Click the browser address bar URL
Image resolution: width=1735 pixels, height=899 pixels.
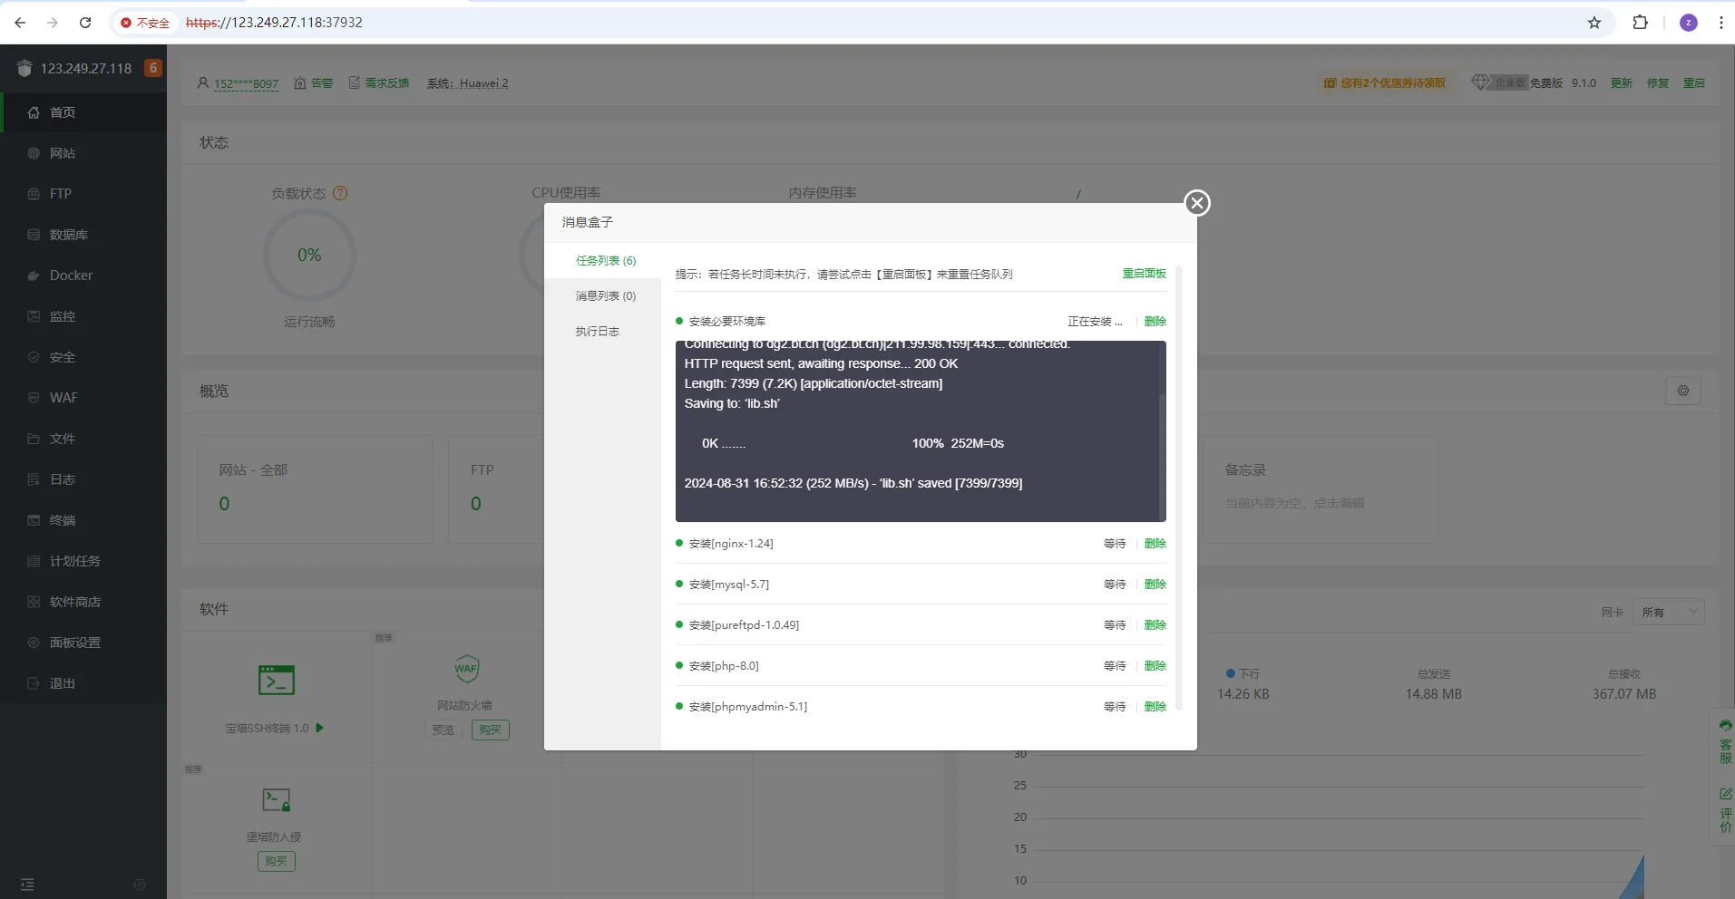pyautogui.click(x=274, y=23)
